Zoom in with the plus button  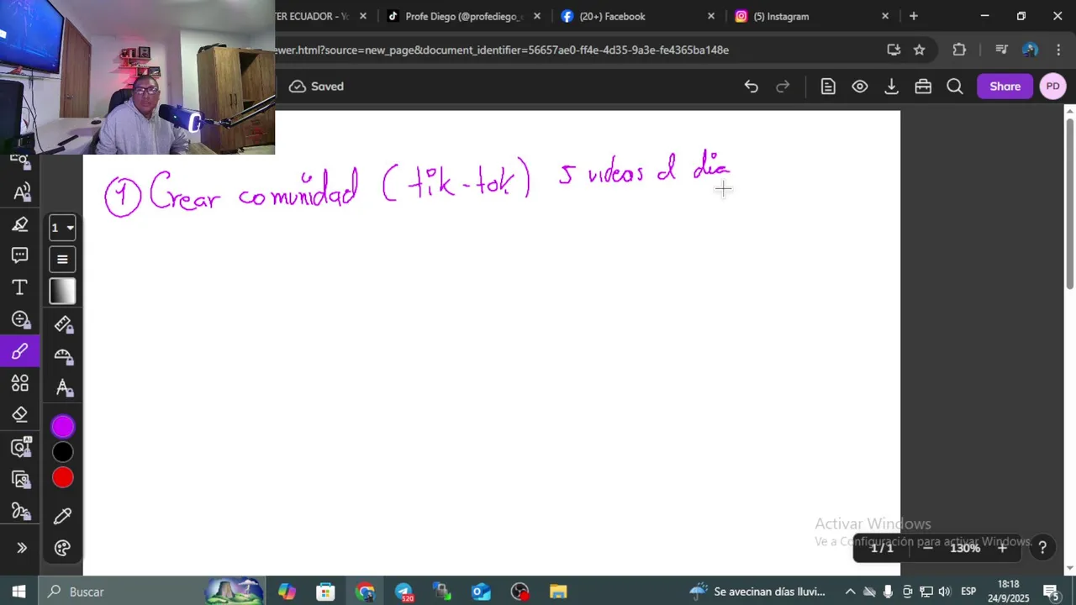click(1002, 548)
